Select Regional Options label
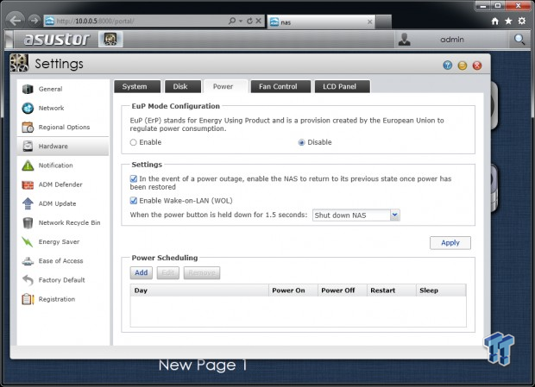Screen dimensions: 535x387 64,127
